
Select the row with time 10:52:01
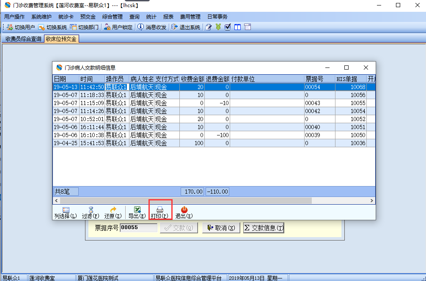coord(214,119)
